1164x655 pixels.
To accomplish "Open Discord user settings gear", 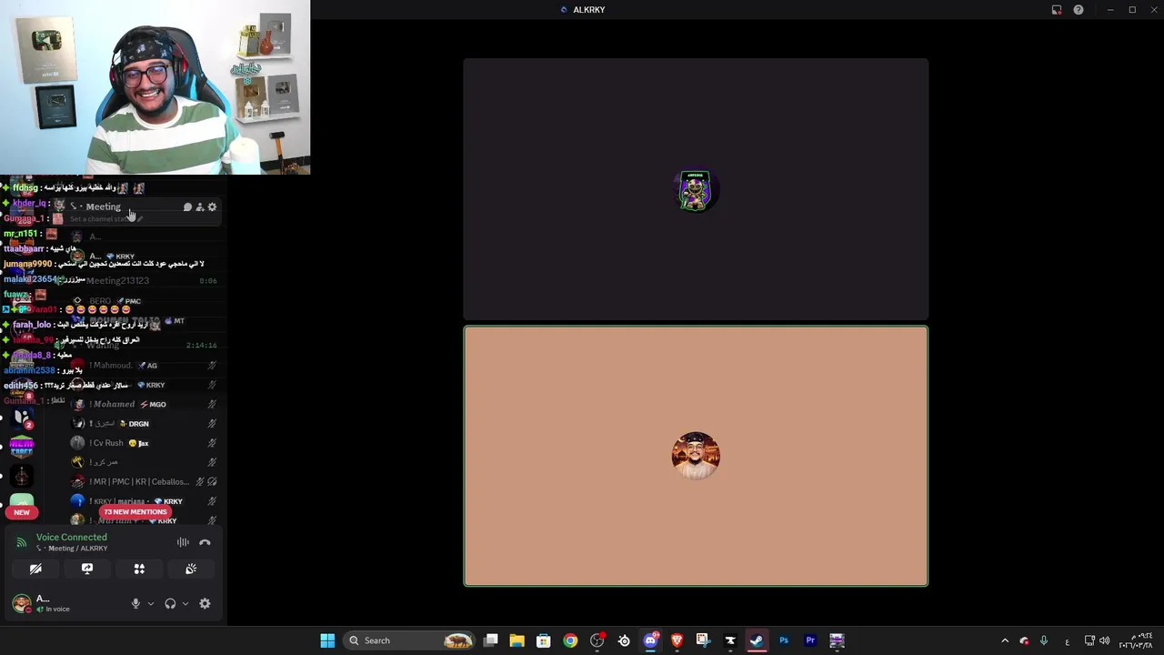I will (x=205, y=603).
